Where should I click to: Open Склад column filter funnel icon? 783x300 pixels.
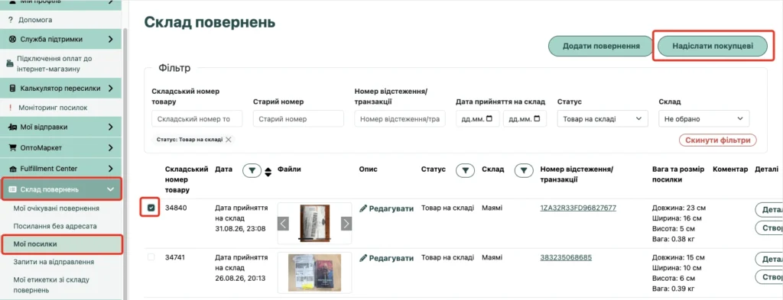point(523,170)
